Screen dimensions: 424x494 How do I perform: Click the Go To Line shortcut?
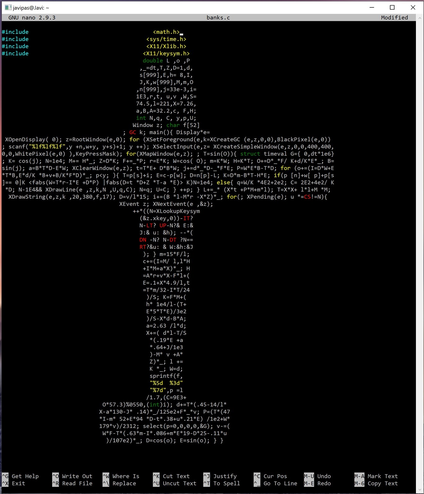[x=275, y=483]
